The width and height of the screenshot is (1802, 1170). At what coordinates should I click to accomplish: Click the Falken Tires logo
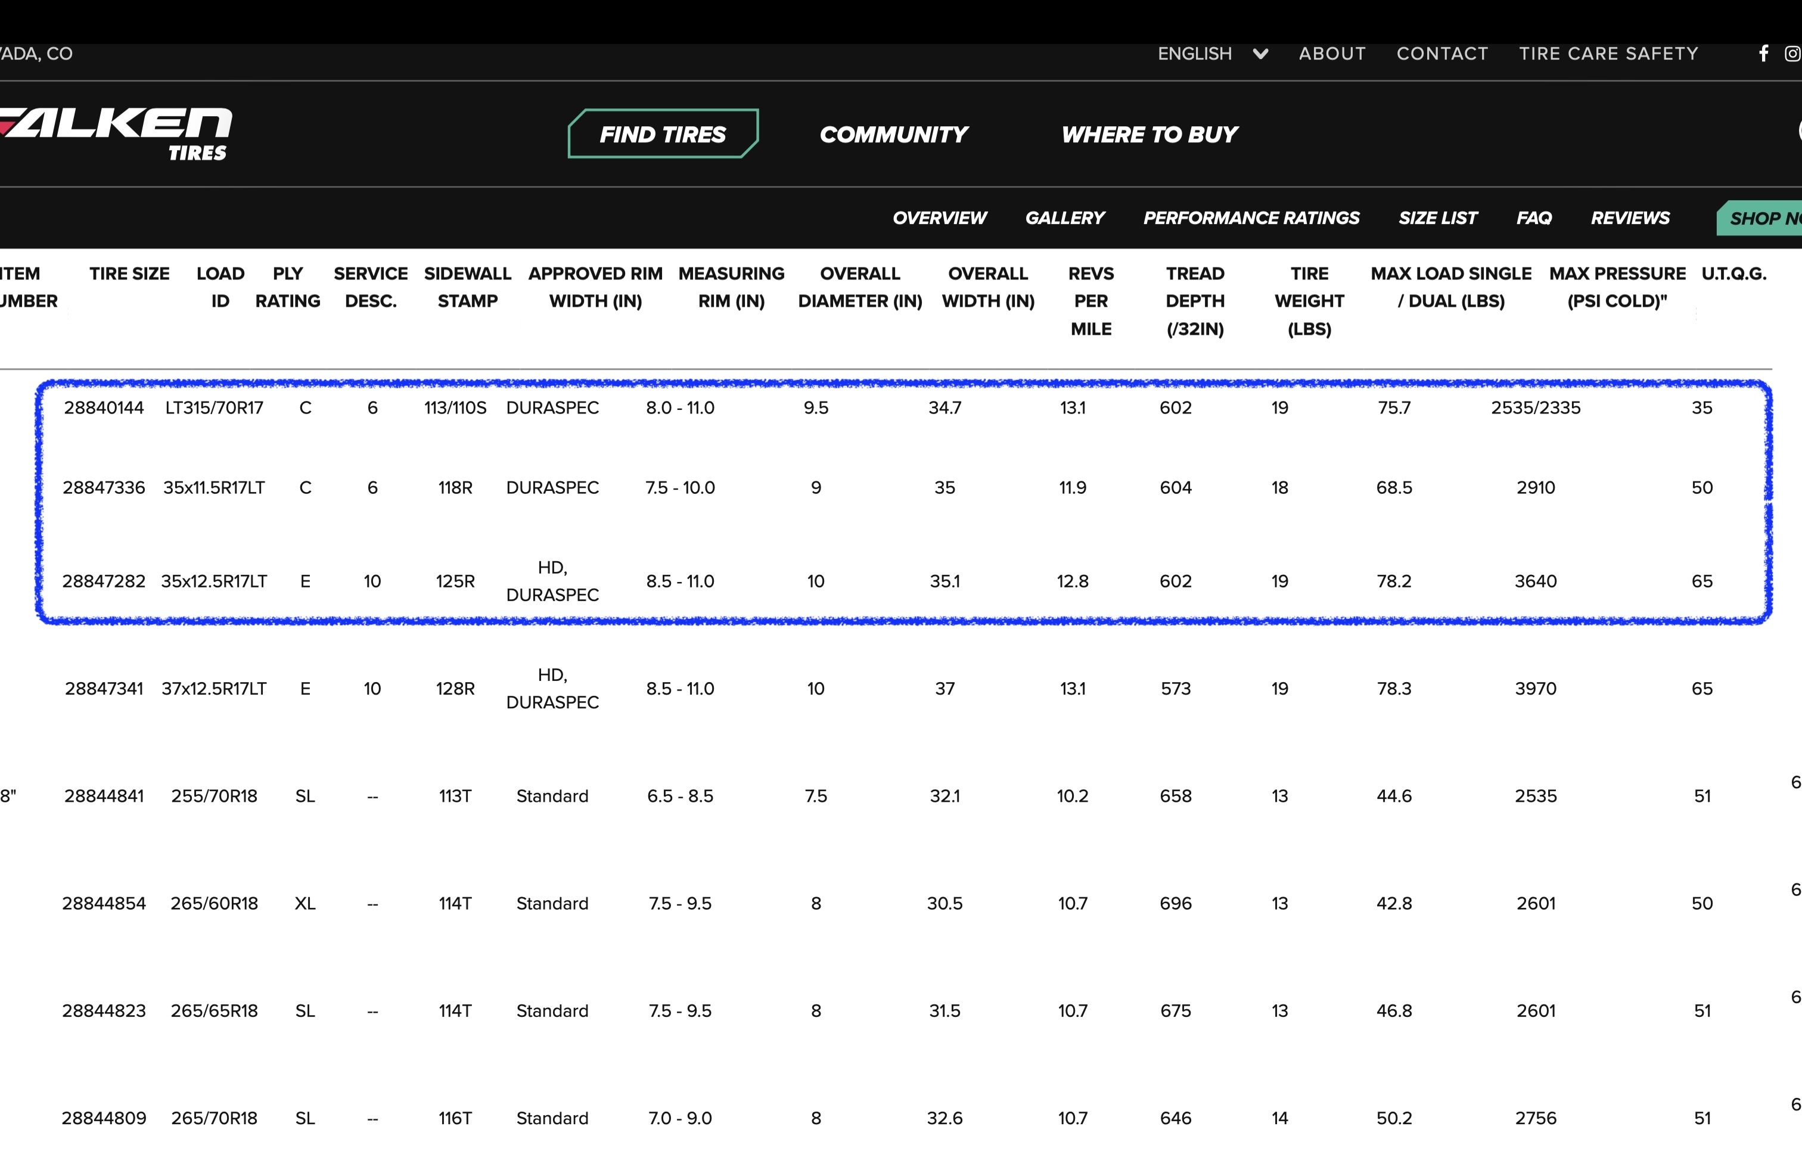115,133
